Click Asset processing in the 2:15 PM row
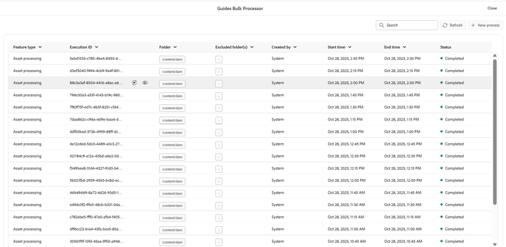The width and height of the screenshot is (506, 247). [28, 71]
